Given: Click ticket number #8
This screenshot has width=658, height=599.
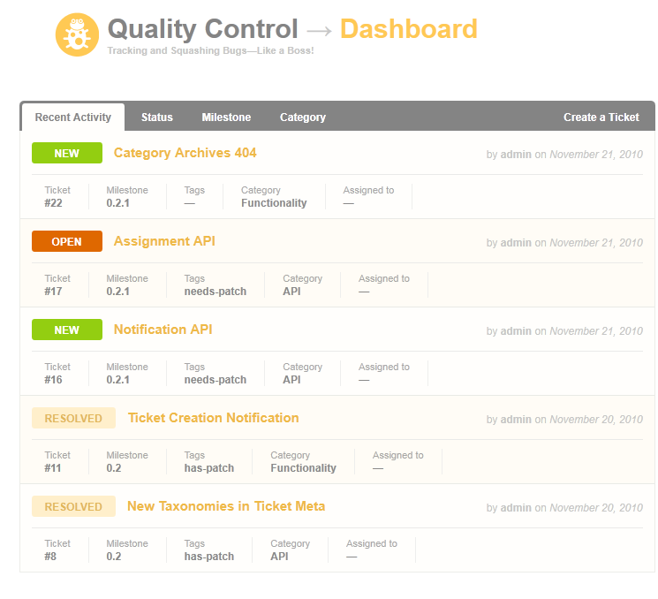Looking at the screenshot, I should (x=50, y=557).
